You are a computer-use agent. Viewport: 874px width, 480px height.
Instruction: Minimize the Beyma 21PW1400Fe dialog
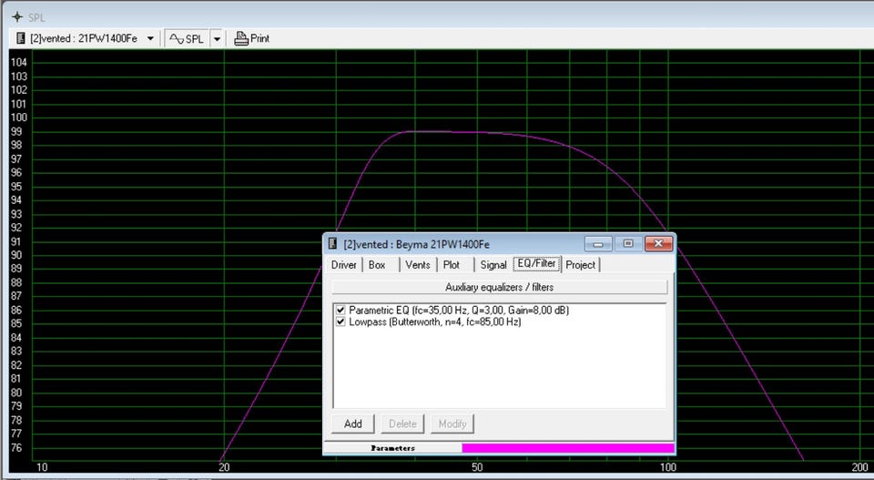coord(597,244)
